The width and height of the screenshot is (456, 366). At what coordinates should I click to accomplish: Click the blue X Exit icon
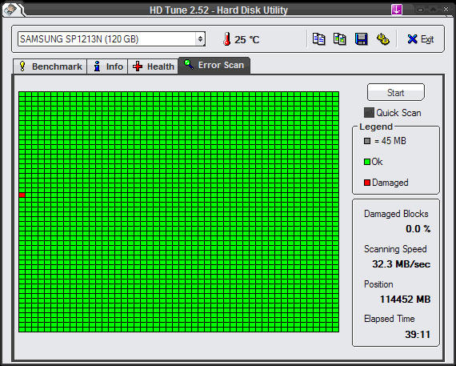pyautogui.click(x=412, y=39)
